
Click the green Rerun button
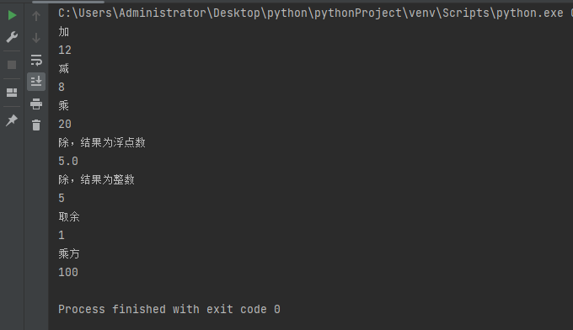[12, 15]
